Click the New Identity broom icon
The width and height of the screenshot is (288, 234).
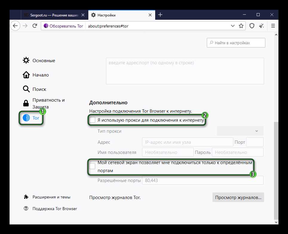pos(261,26)
